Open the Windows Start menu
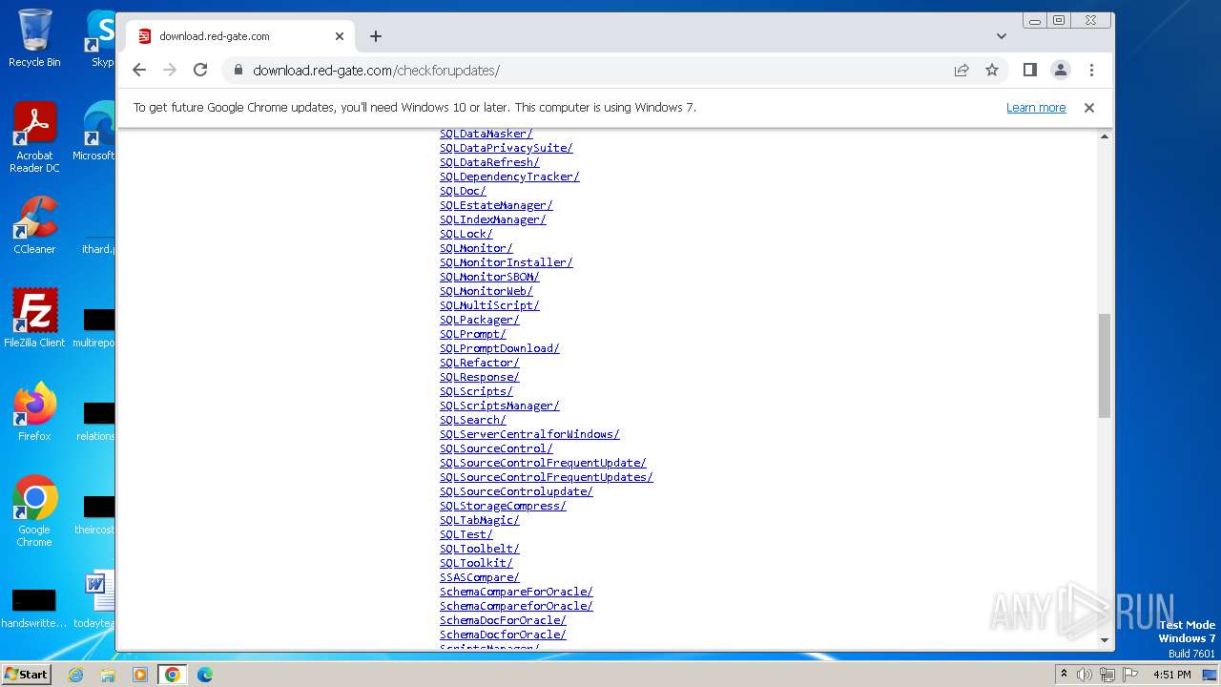 coord(26,674)
